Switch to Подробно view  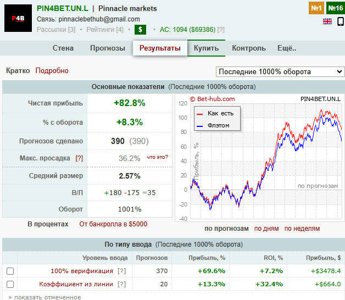[52, 71]
